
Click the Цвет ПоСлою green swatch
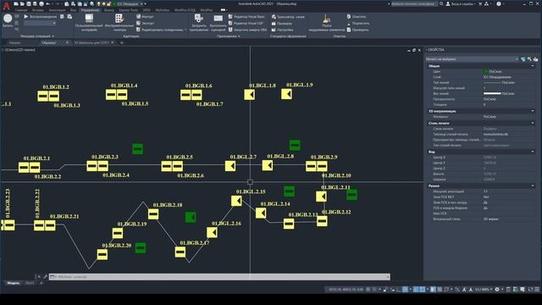point(485,71)
